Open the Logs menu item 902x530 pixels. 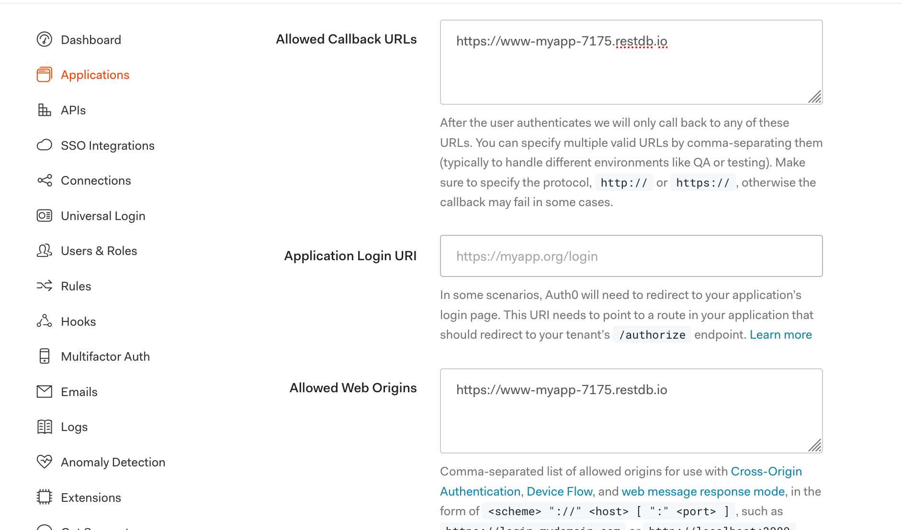(x=74, y=427)
